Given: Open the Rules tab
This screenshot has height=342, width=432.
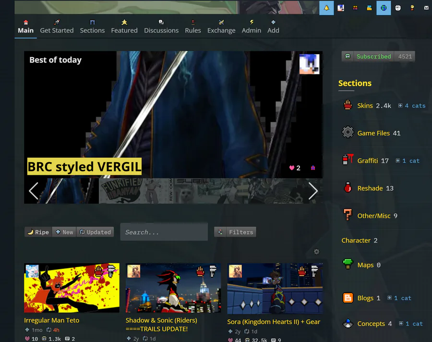Looking at the screenshot, I should pos(193,27).
